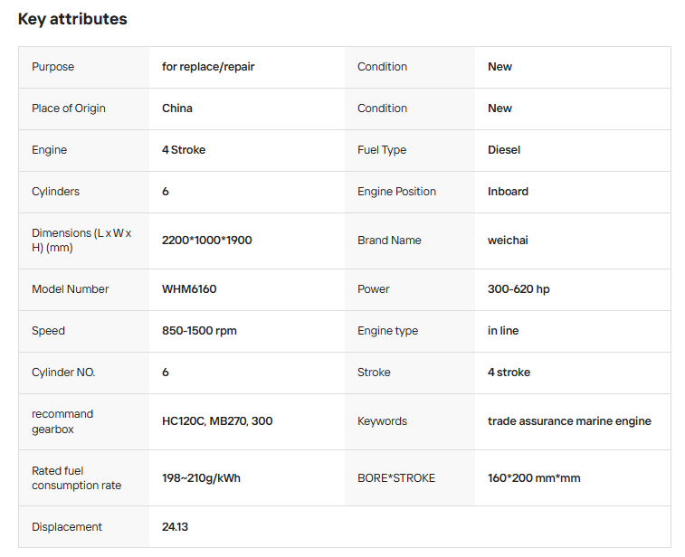685x557 pixels.
Task: Click the Engine Position label
Action: tap(396, 192)
